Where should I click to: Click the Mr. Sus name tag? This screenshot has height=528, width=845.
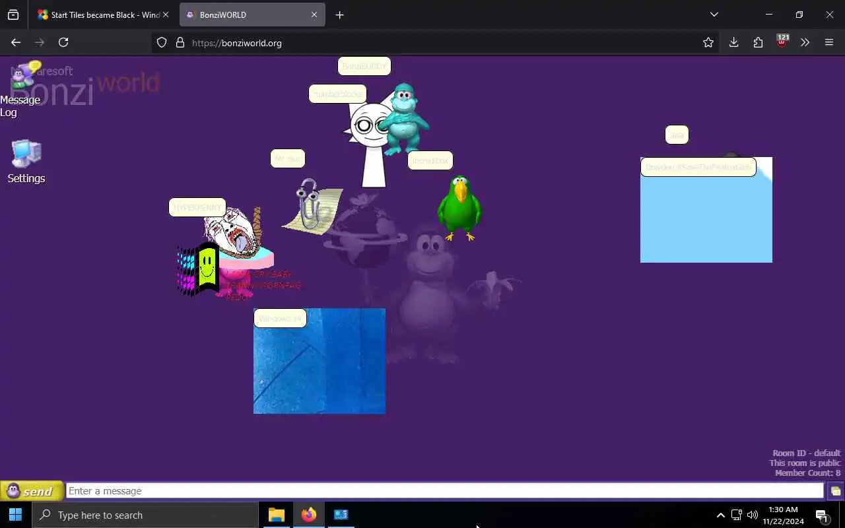pyautogui.click(x=288, y=158)
